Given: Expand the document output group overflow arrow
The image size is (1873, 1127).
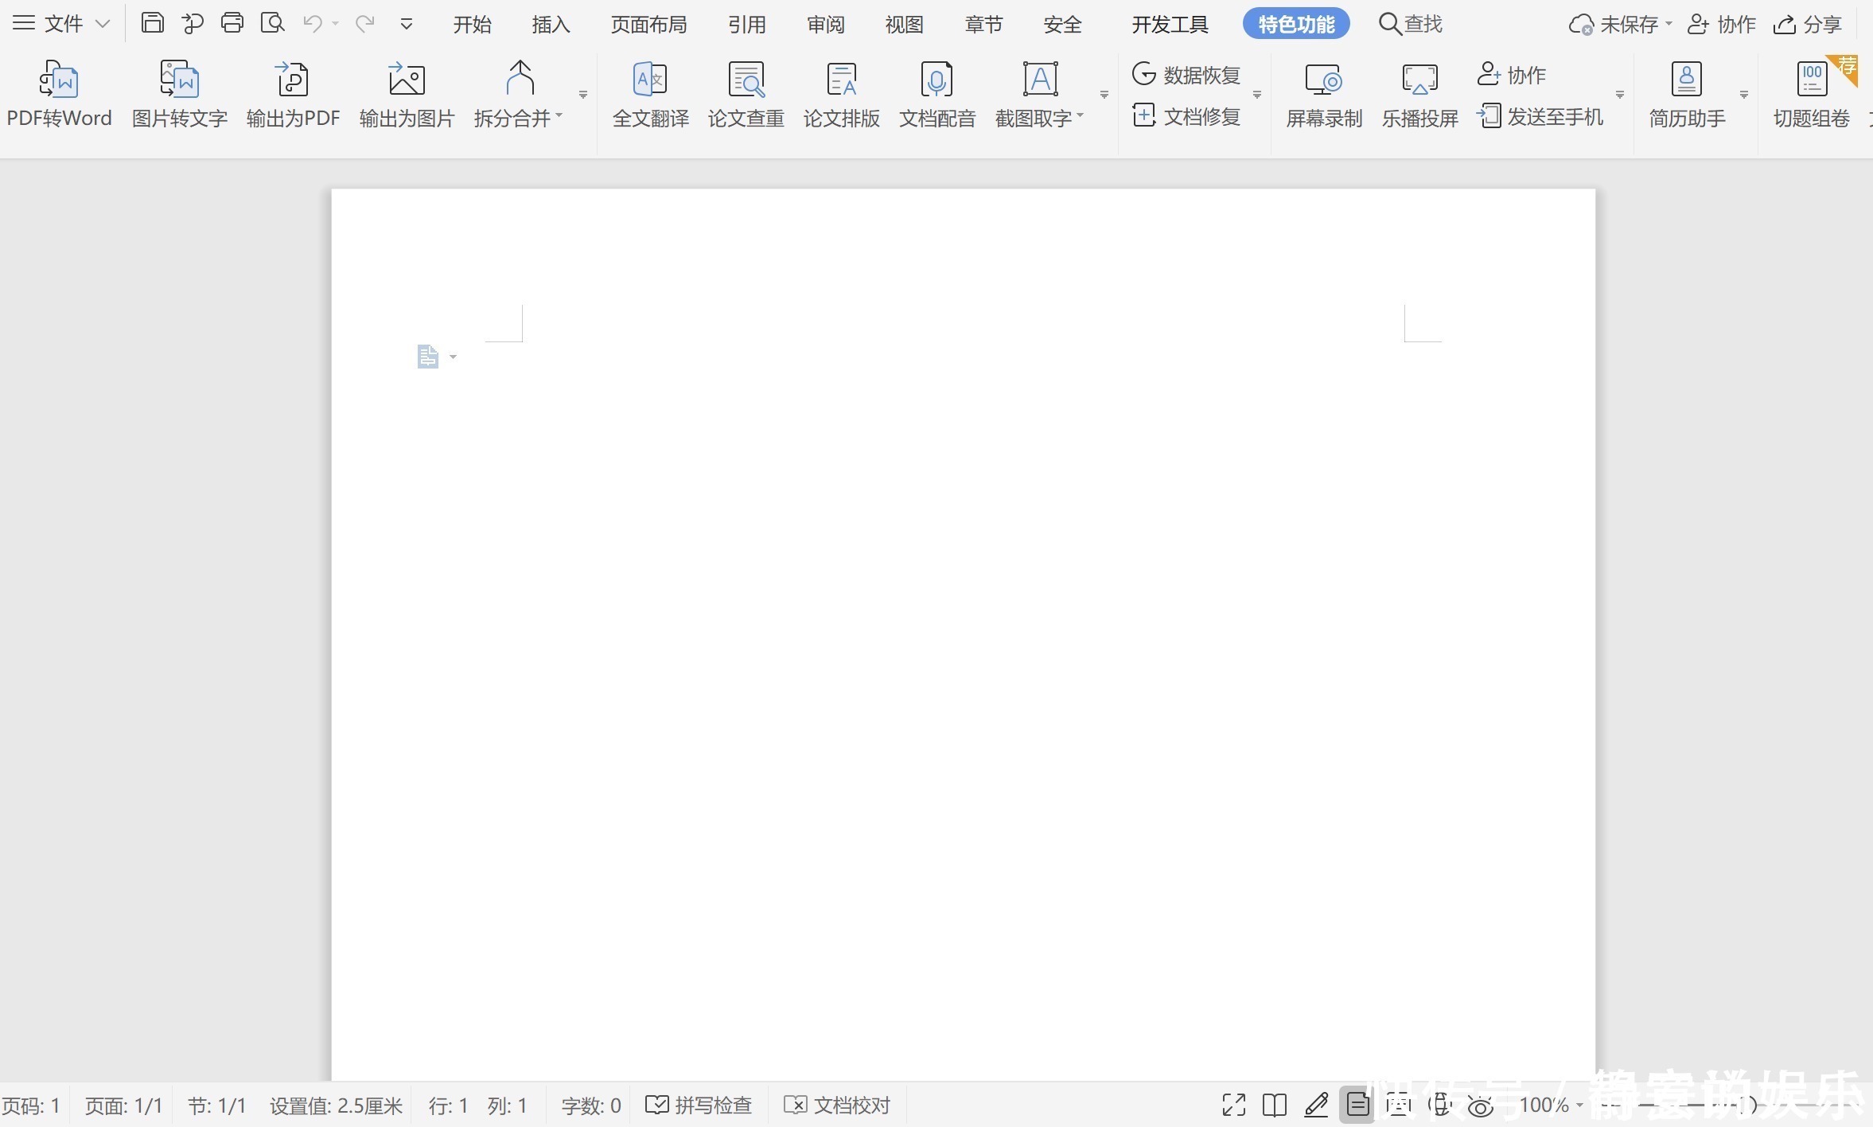Looking at the screenshot, I should (583, 95).
